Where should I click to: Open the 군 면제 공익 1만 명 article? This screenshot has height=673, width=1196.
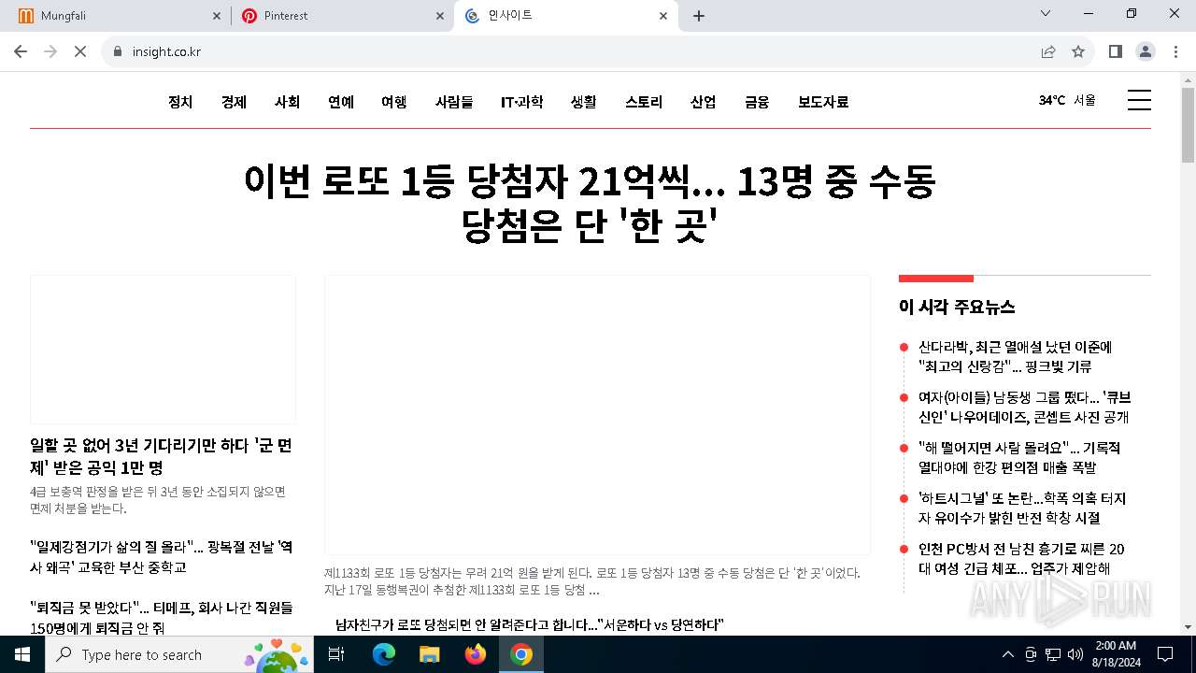[x=162, y=456]
